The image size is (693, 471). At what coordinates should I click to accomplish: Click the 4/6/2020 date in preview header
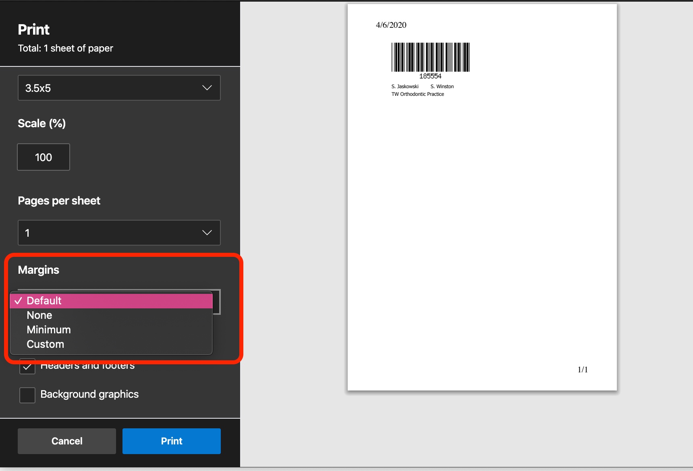coord(391,25)
